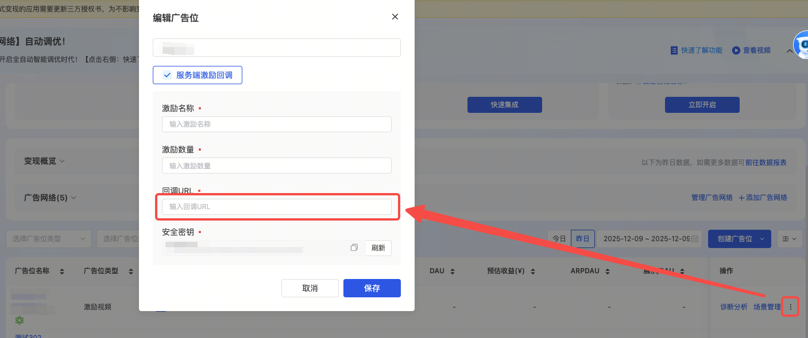
Task: Select the 今日 date toggle
Action: [x=559, y=239]
